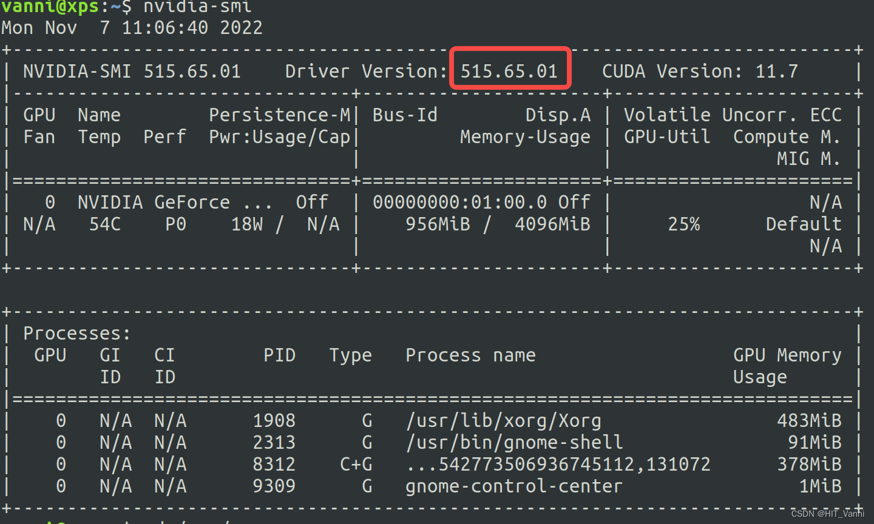Image resolution: width=874 pixels, height=524 pixels.
Task: Click PID 2313
Action: (x=274, y=443)
